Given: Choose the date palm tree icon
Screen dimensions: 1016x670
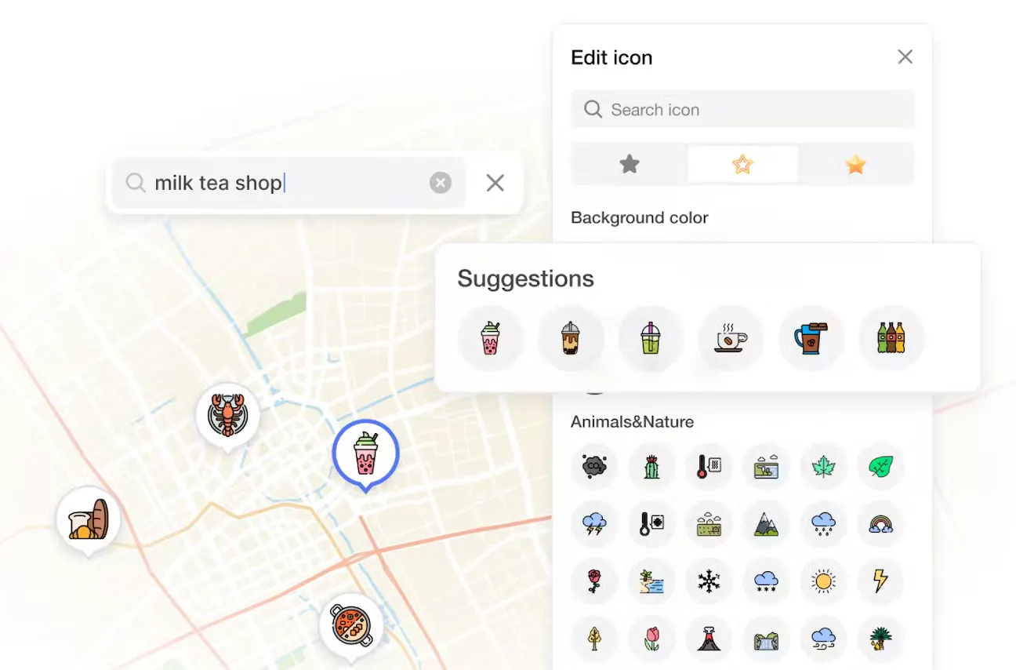Looking at the screenshot, I should click(x=880, y=639).
